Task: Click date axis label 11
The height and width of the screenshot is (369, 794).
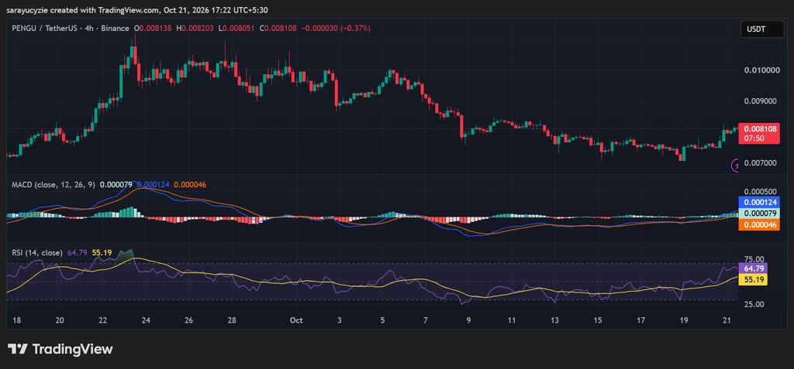Action: click(512, 320)
